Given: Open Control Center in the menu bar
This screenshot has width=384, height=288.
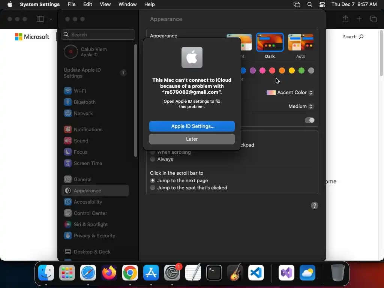Looking at the screenshot, I should click(322, 4).
